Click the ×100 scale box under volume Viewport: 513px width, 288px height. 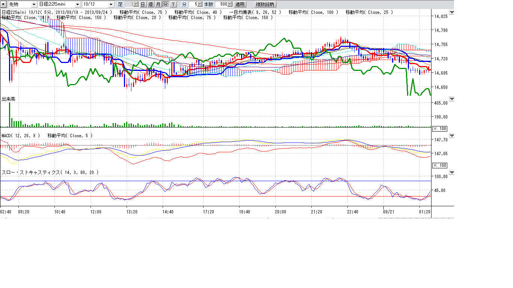click(439, 129)
